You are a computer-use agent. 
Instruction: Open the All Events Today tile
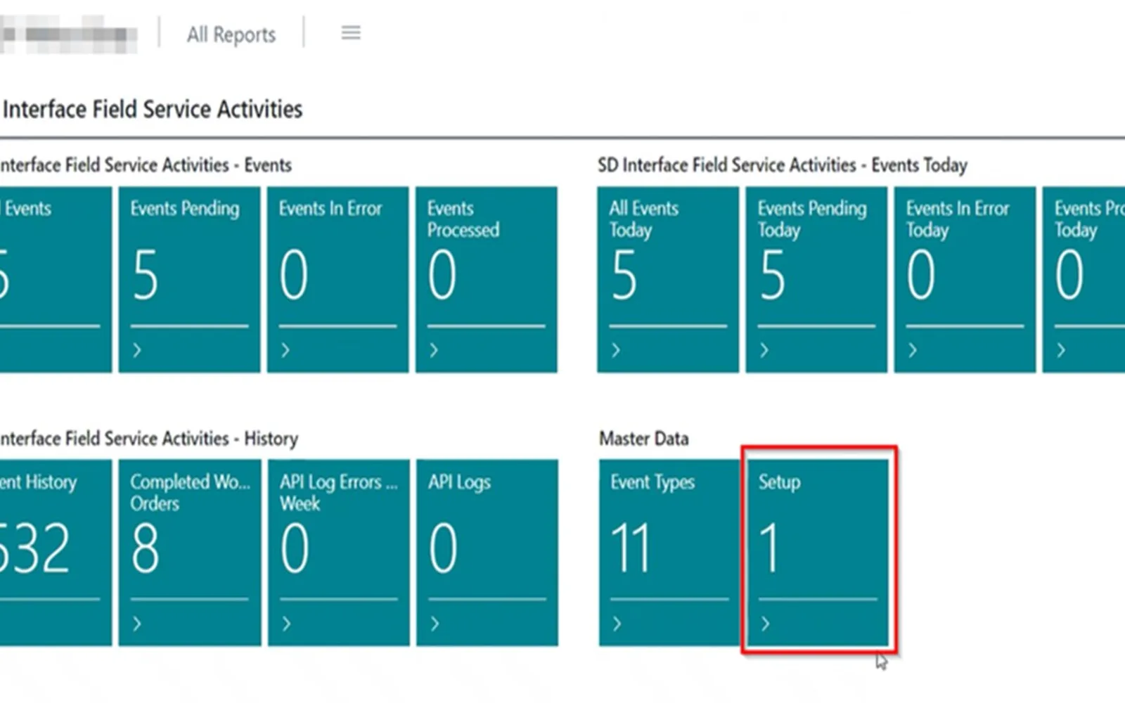point(668,279)
